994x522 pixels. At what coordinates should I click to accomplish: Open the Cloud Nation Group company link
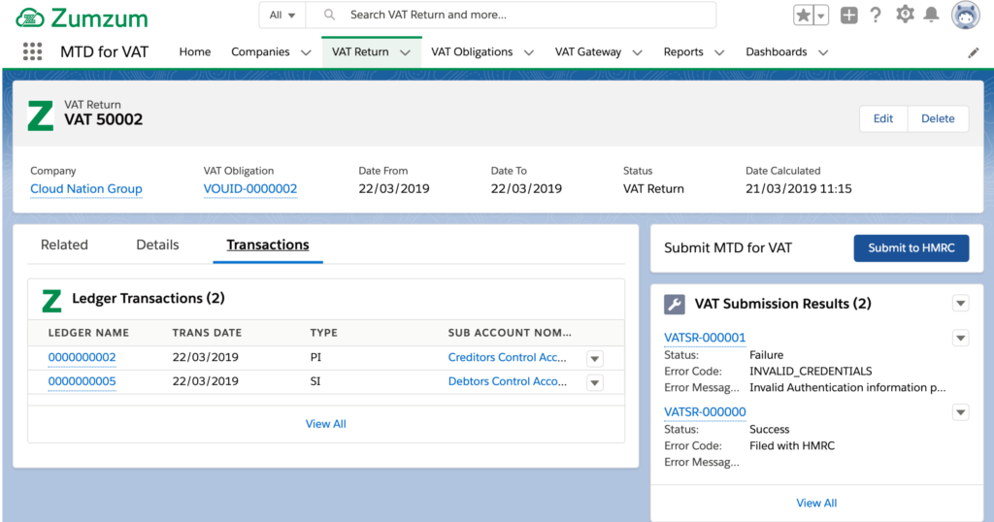pos(86,189)
